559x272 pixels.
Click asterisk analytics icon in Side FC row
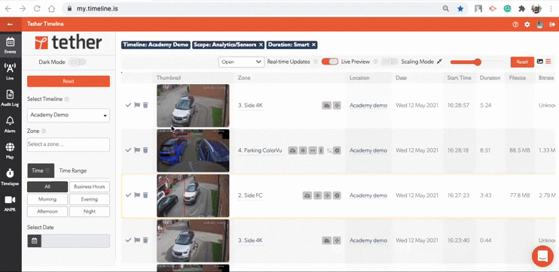[x=317, y=195]
